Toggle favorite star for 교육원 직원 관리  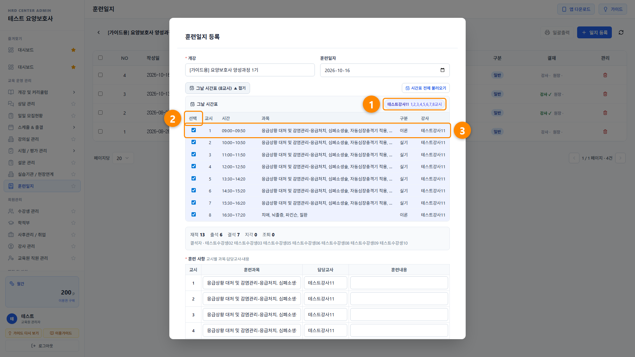coord(73,258)
